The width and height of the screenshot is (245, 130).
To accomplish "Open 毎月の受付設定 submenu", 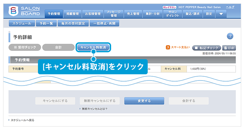I will pos(73,23).
